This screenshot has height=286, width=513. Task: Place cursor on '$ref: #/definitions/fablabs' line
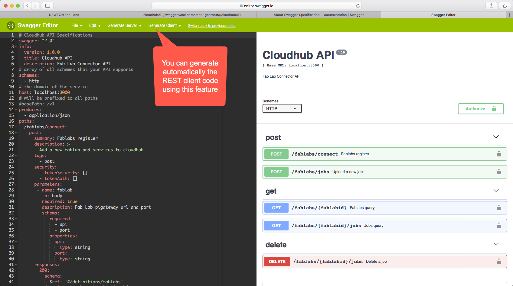point(86,282)
